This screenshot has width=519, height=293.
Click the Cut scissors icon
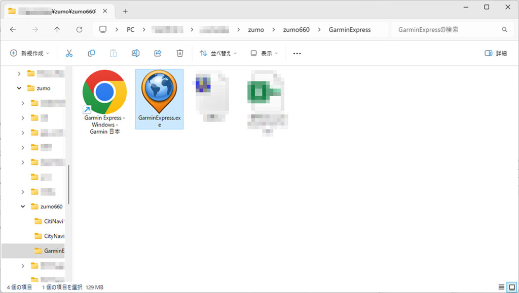(69, 53)
